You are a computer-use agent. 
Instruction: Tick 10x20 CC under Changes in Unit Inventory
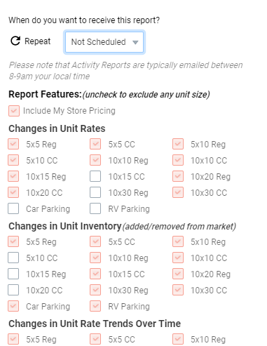[13, 290]
